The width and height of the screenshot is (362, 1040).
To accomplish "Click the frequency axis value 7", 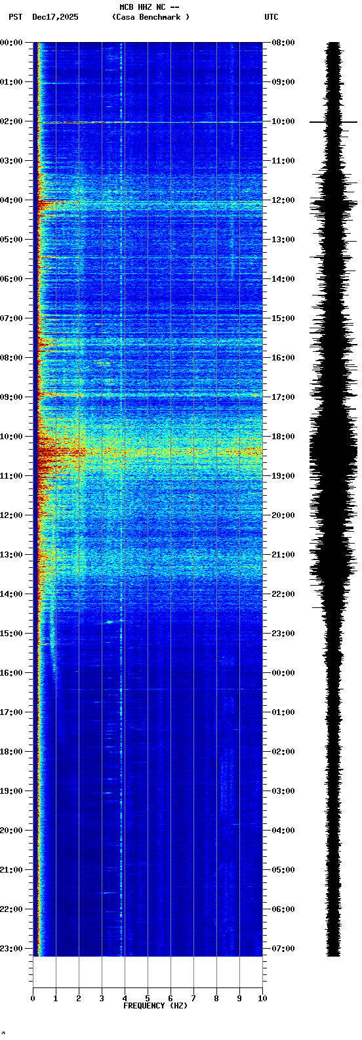I will (x=193, y=999).
